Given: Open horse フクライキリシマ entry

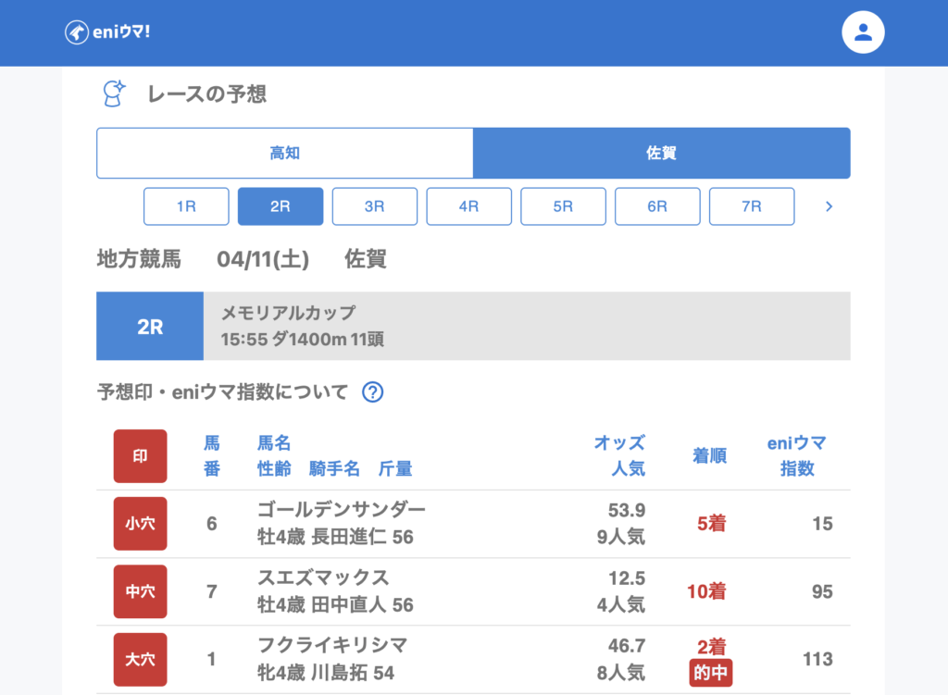Looking at the screenshot, I should (331, 646).
